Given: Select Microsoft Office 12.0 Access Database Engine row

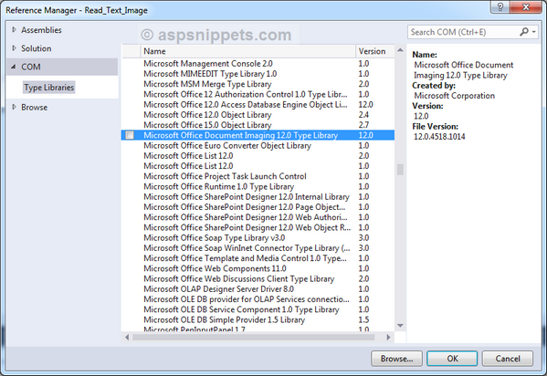Looking at the screenshot, I should coord(258,104).
